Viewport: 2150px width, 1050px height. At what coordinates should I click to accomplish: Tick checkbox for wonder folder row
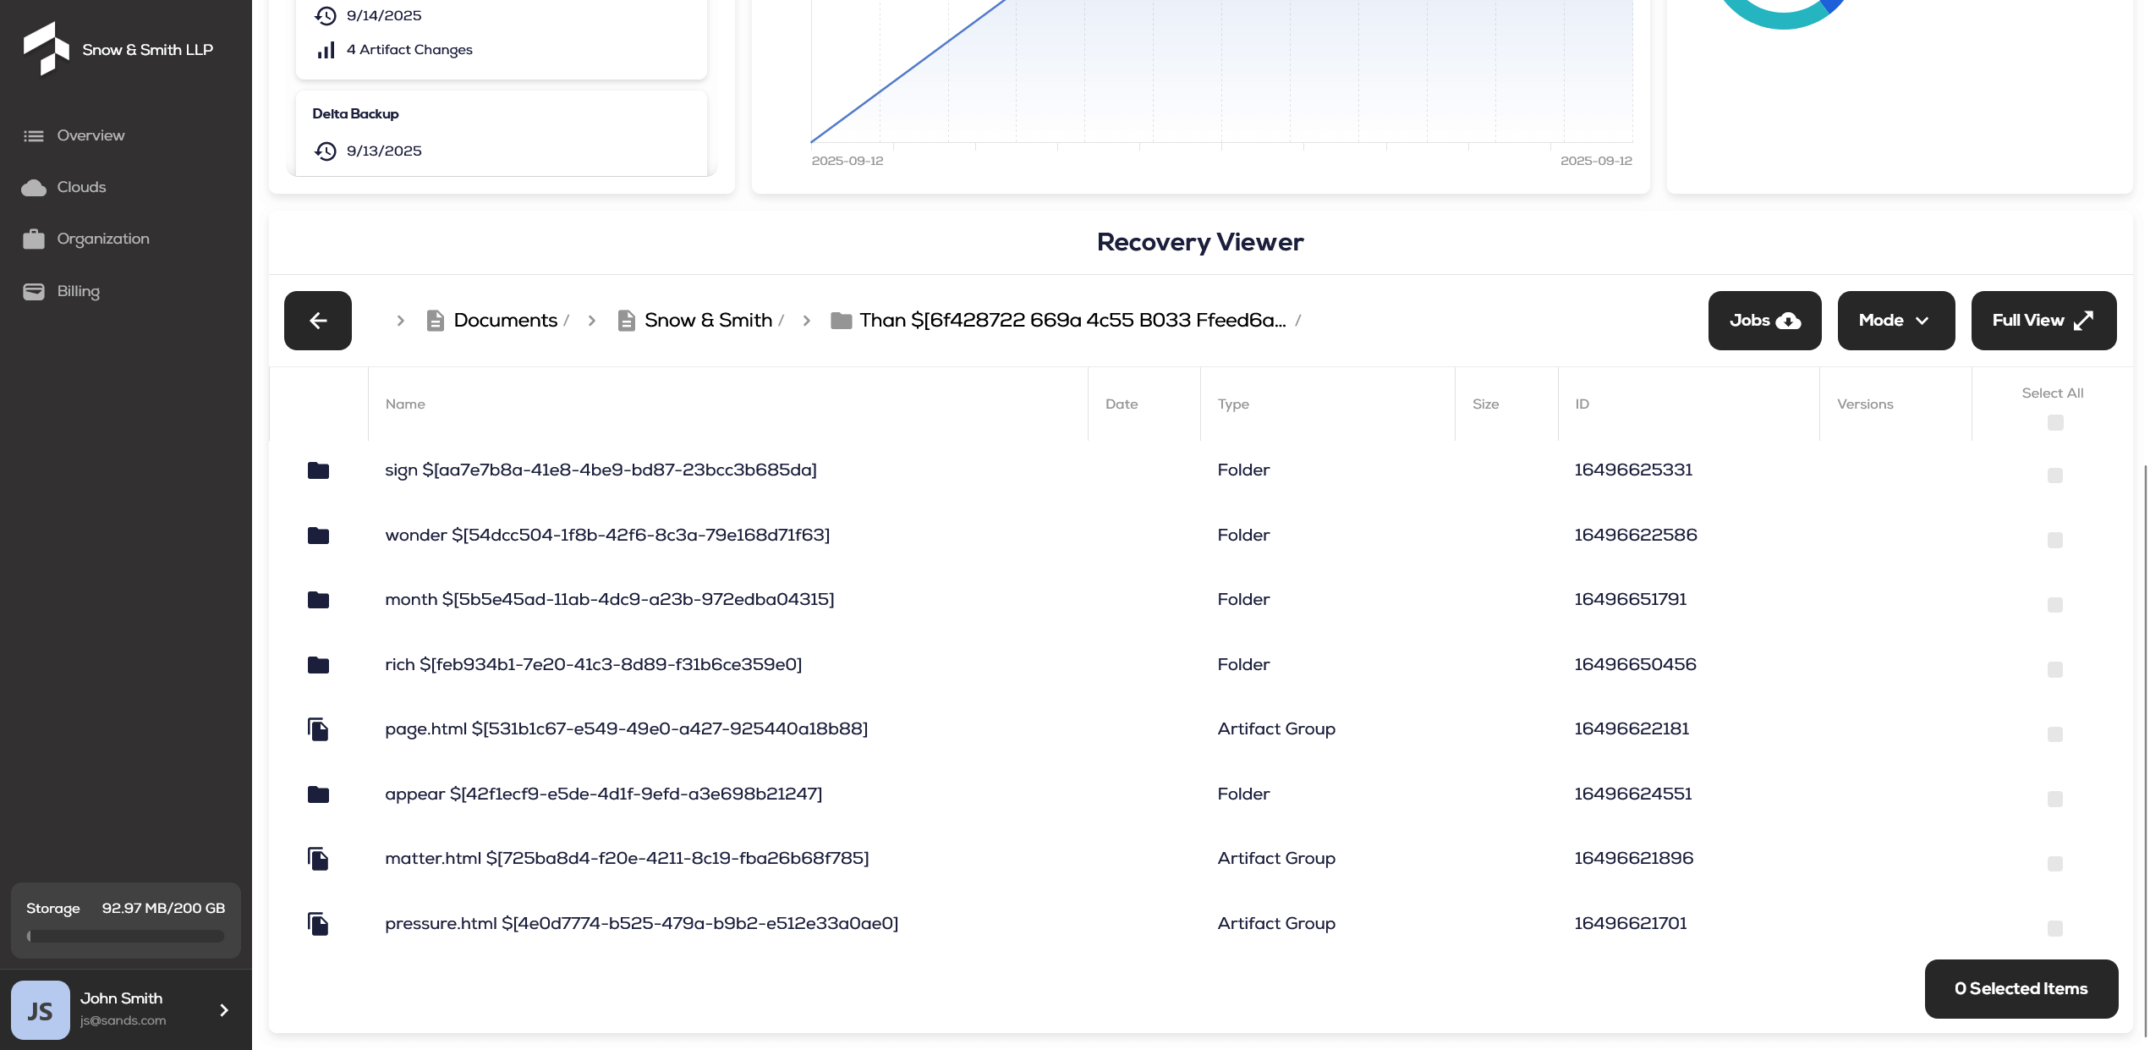coord(2054,540)
